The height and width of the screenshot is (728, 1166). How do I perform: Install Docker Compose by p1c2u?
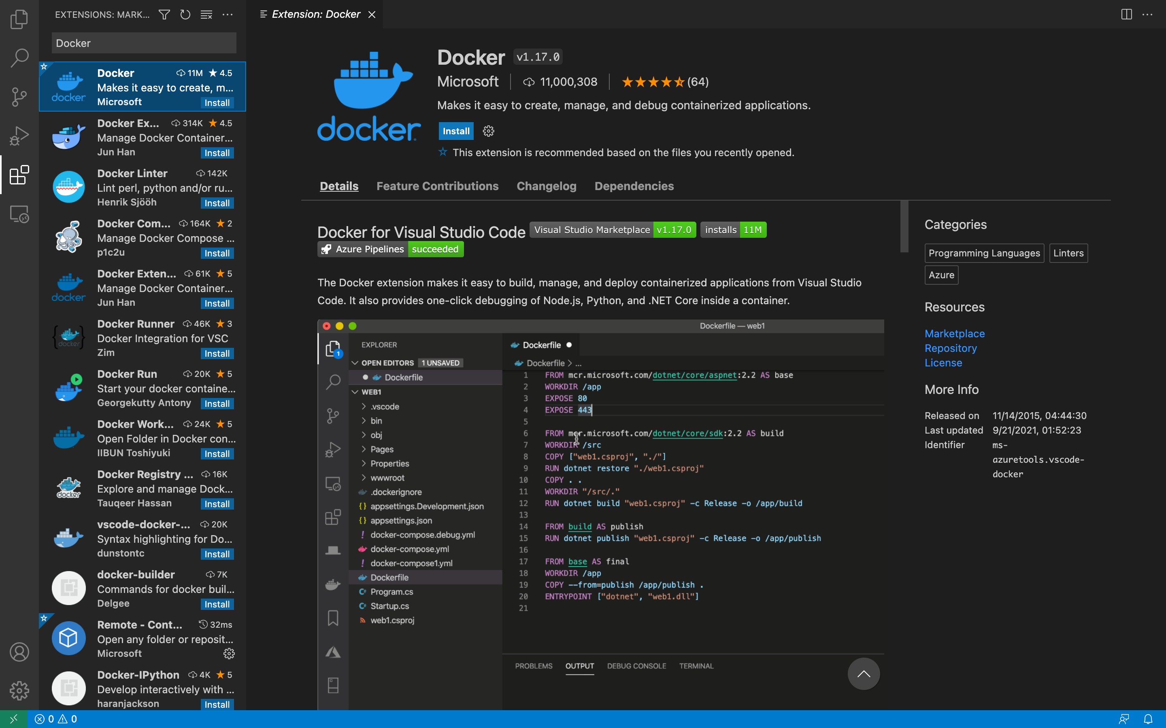pos(217,253)
